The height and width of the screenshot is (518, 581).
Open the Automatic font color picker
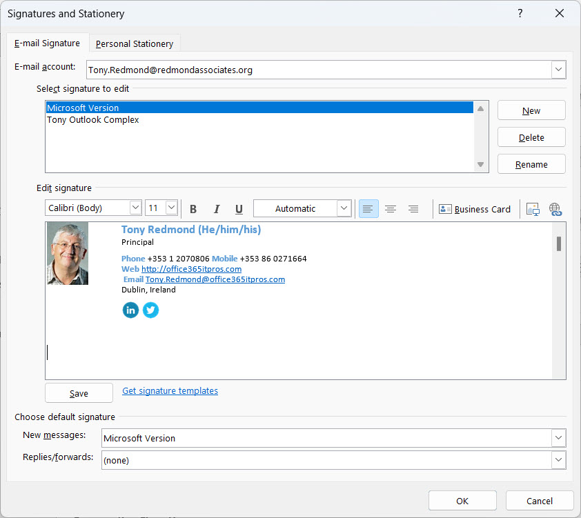click(344, 208)
